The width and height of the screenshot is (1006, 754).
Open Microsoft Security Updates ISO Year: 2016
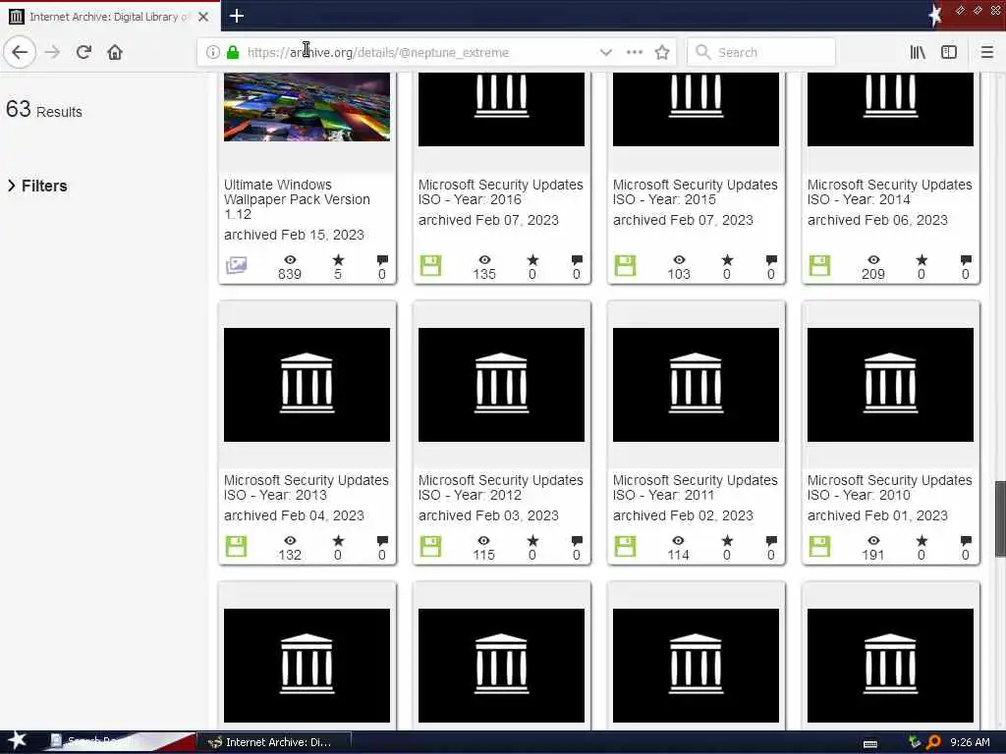tap(500, 191)
